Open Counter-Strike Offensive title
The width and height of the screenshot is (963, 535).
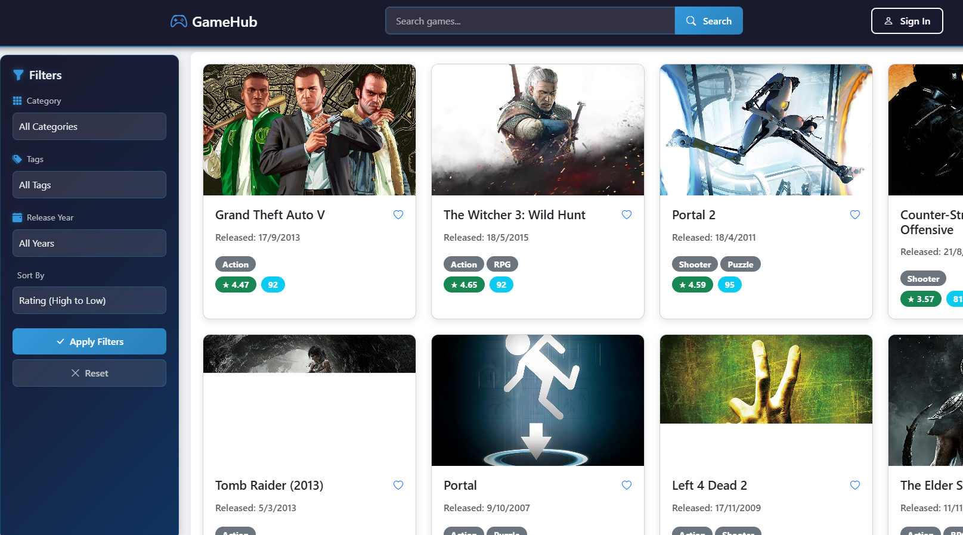pos(931,222)
